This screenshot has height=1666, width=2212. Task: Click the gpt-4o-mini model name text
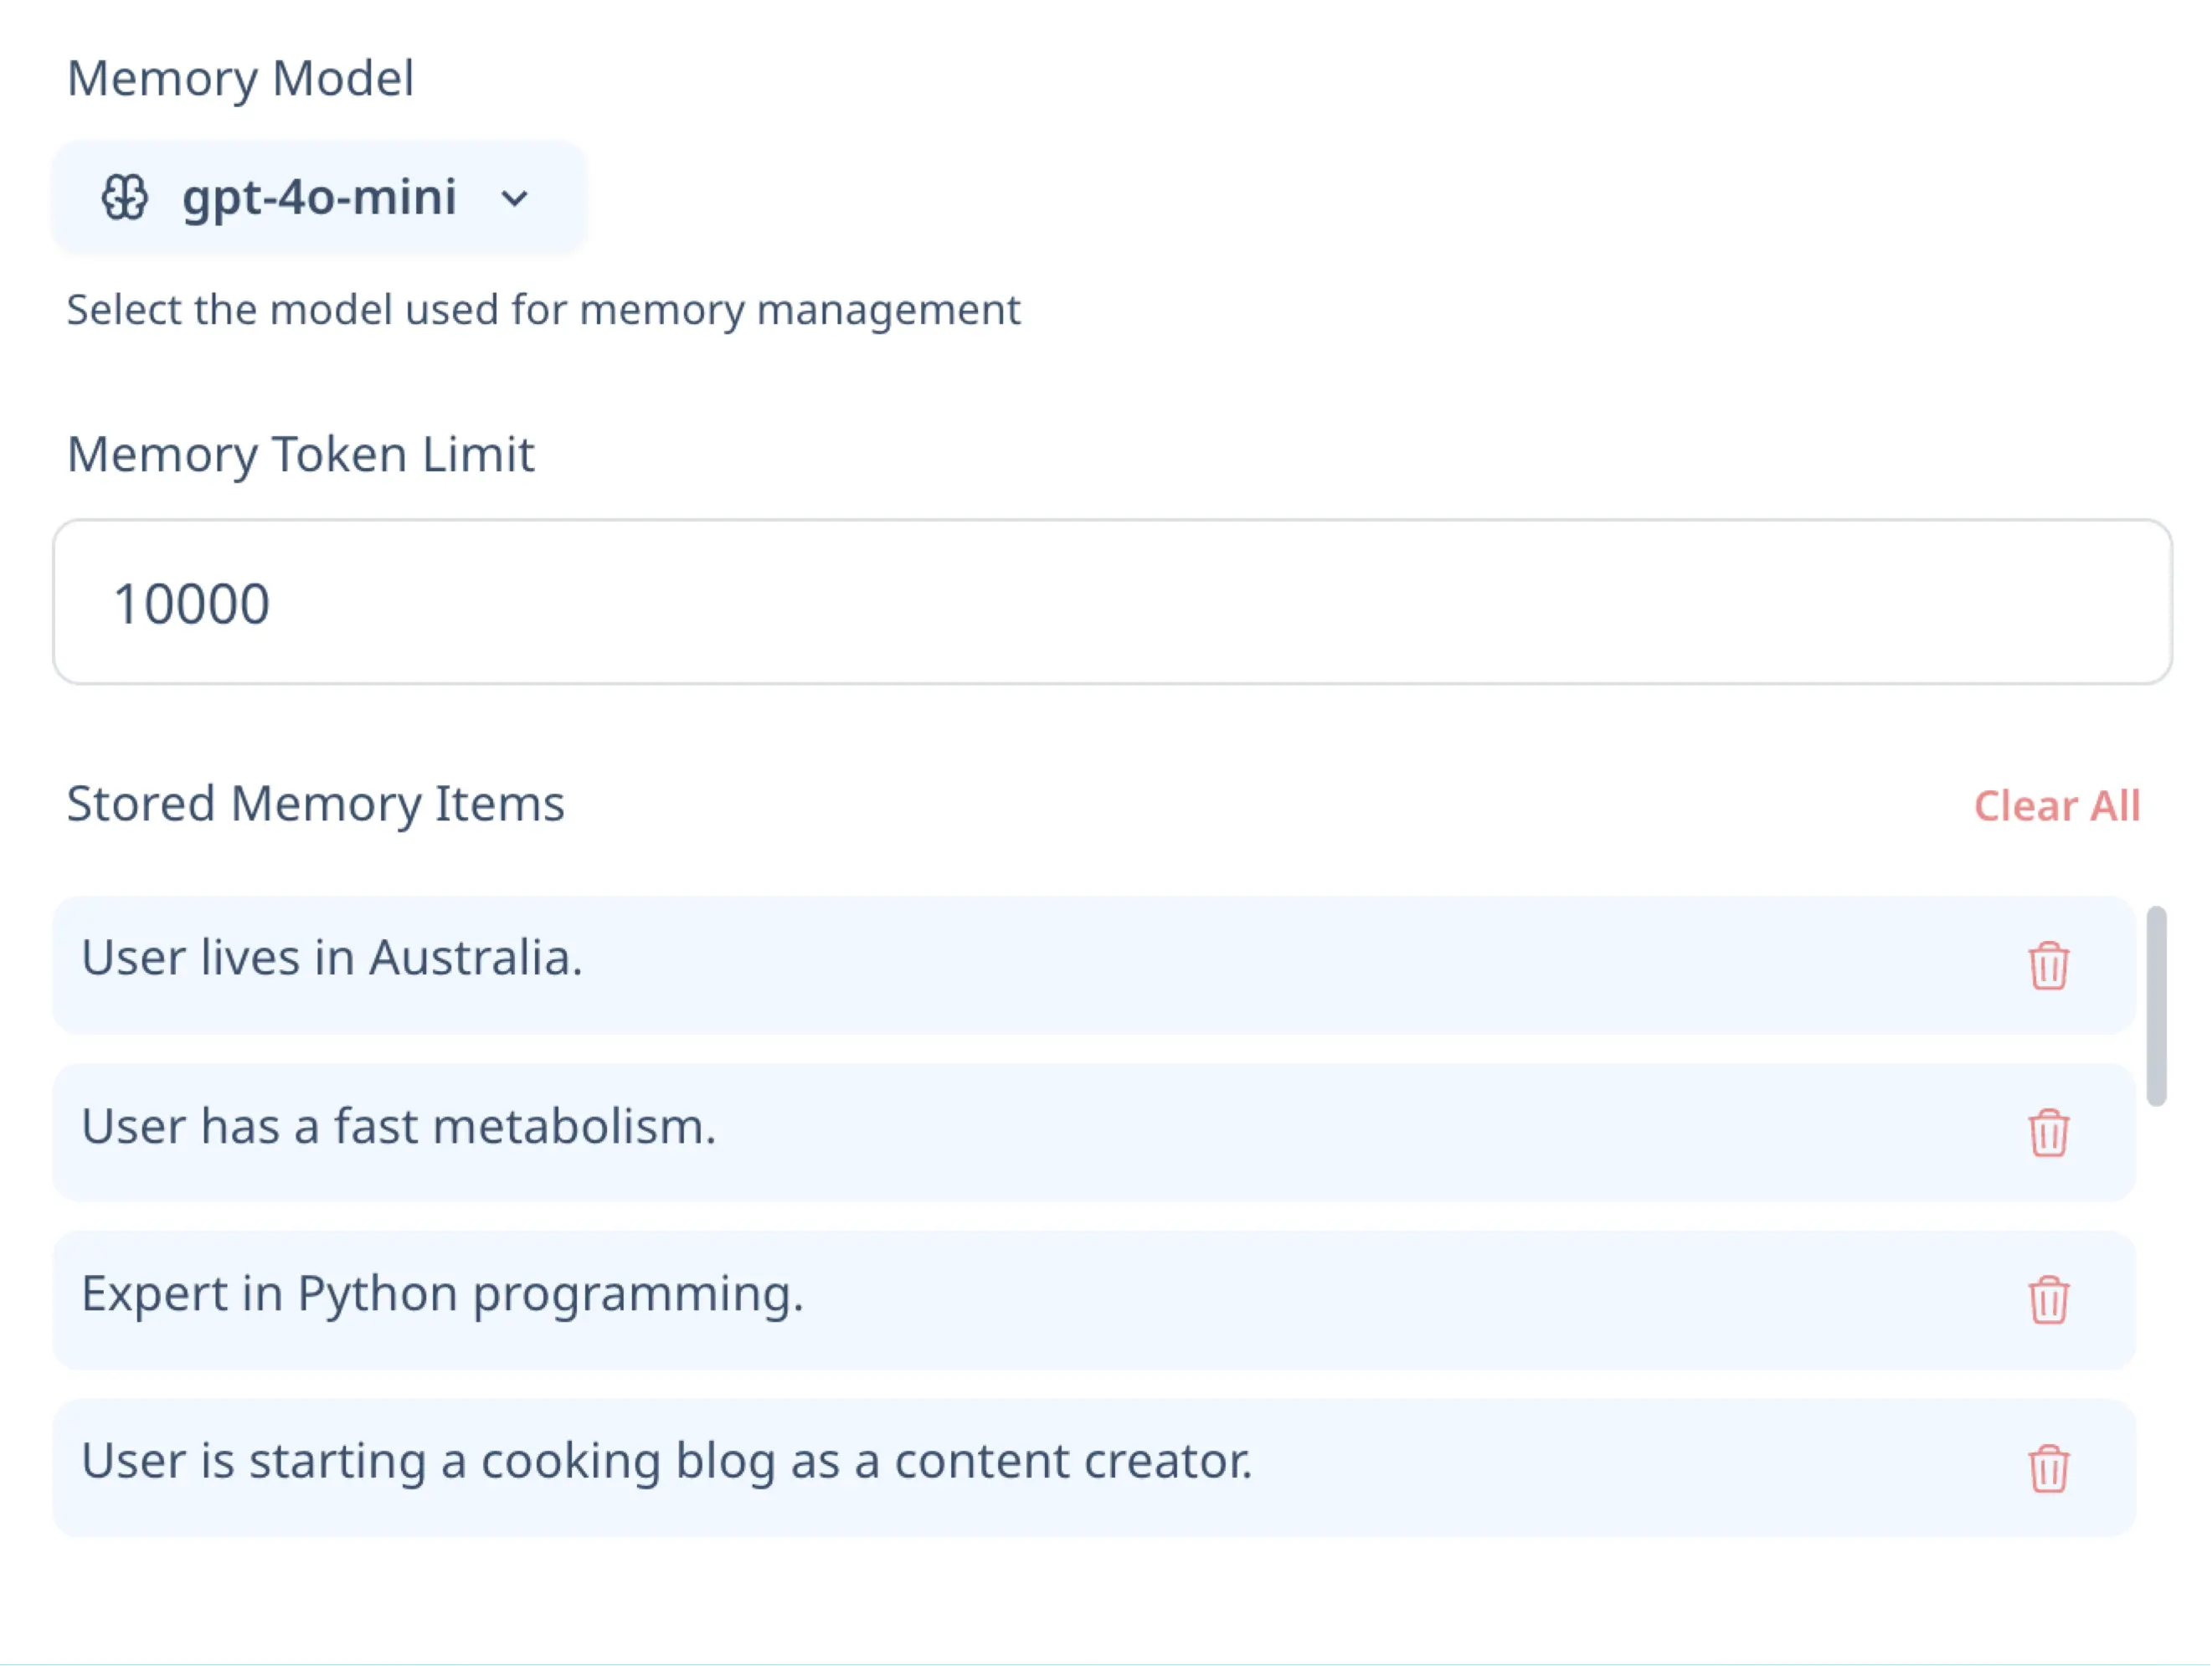(x=319, y=197)
